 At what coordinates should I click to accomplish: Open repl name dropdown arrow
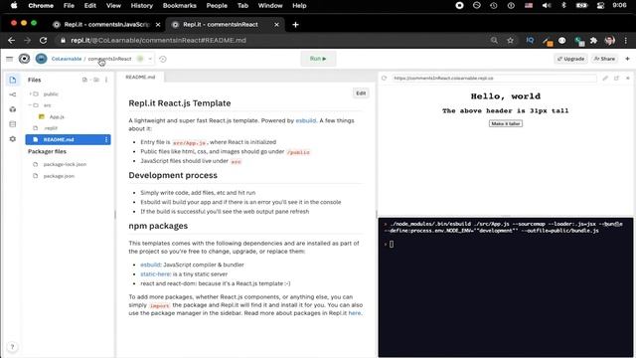point(150,59)
